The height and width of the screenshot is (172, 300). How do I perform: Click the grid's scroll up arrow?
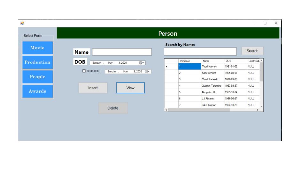pos(261,61)
